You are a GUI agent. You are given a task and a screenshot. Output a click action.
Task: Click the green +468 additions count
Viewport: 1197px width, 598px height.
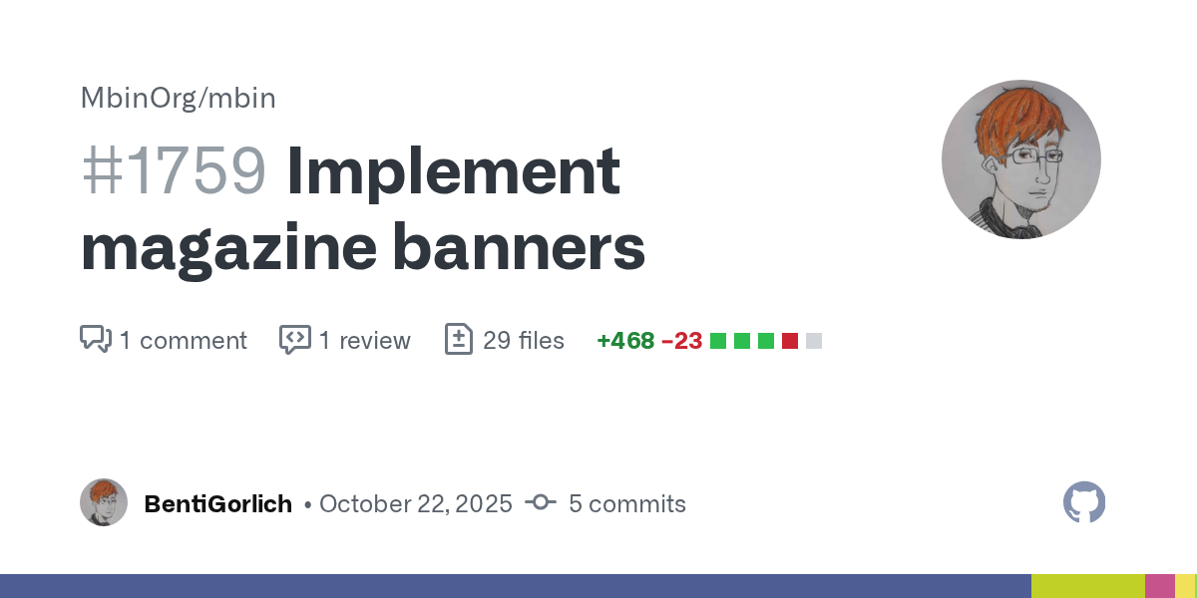pyautogui.click(x=625, y=341)
